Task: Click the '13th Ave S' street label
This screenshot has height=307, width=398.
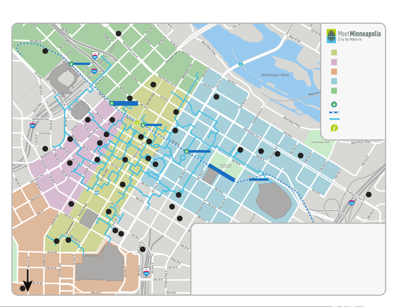Action: point(365,161)
